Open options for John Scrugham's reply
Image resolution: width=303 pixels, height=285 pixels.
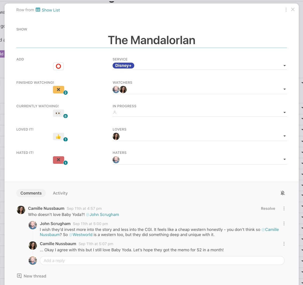284,223
